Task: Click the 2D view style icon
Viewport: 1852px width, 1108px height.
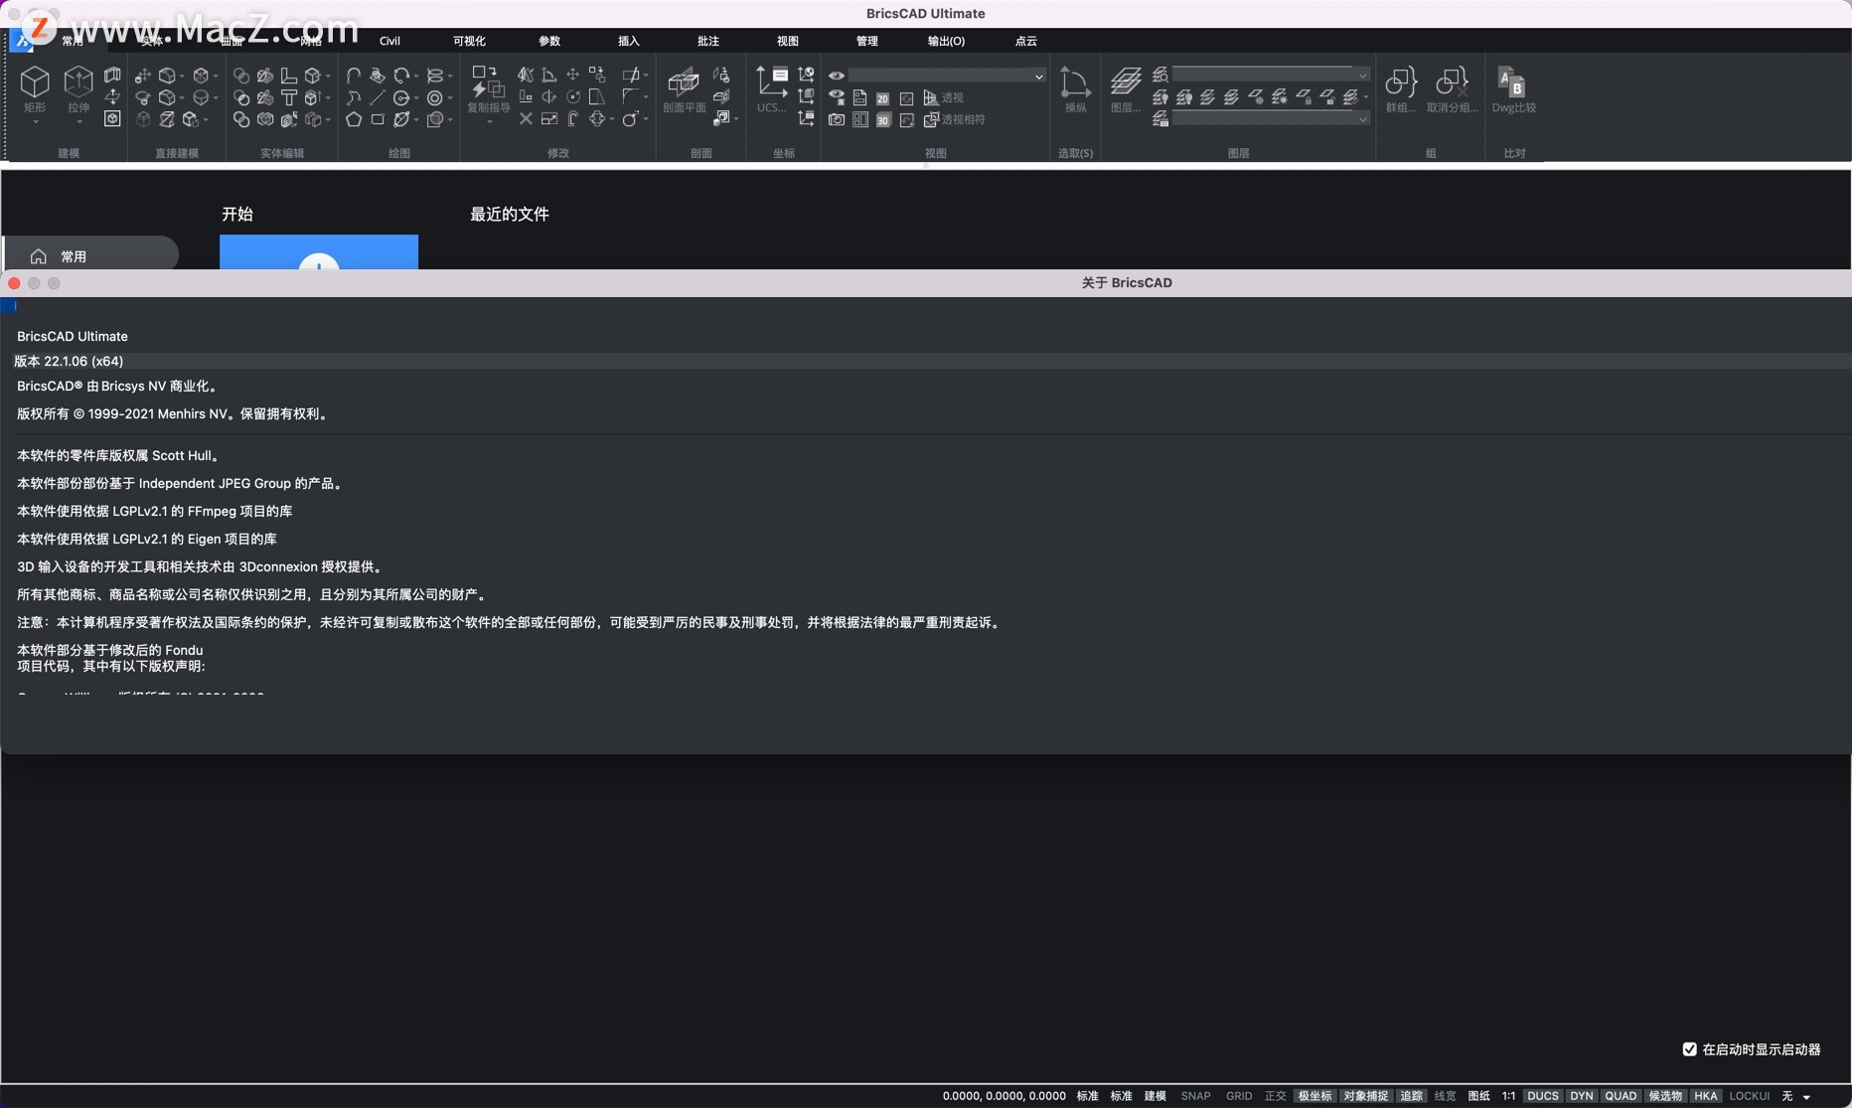Action: [882, 98]
